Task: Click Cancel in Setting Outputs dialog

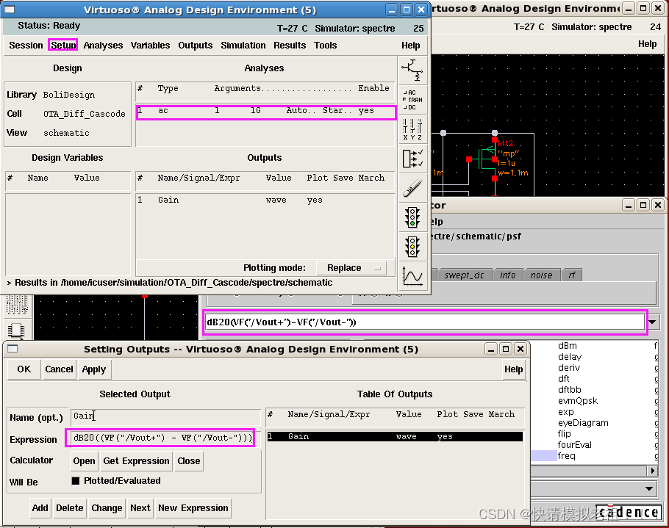Action: [59, 369]
